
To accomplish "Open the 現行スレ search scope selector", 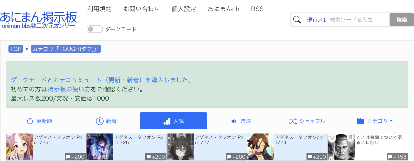I will point(317,20).
